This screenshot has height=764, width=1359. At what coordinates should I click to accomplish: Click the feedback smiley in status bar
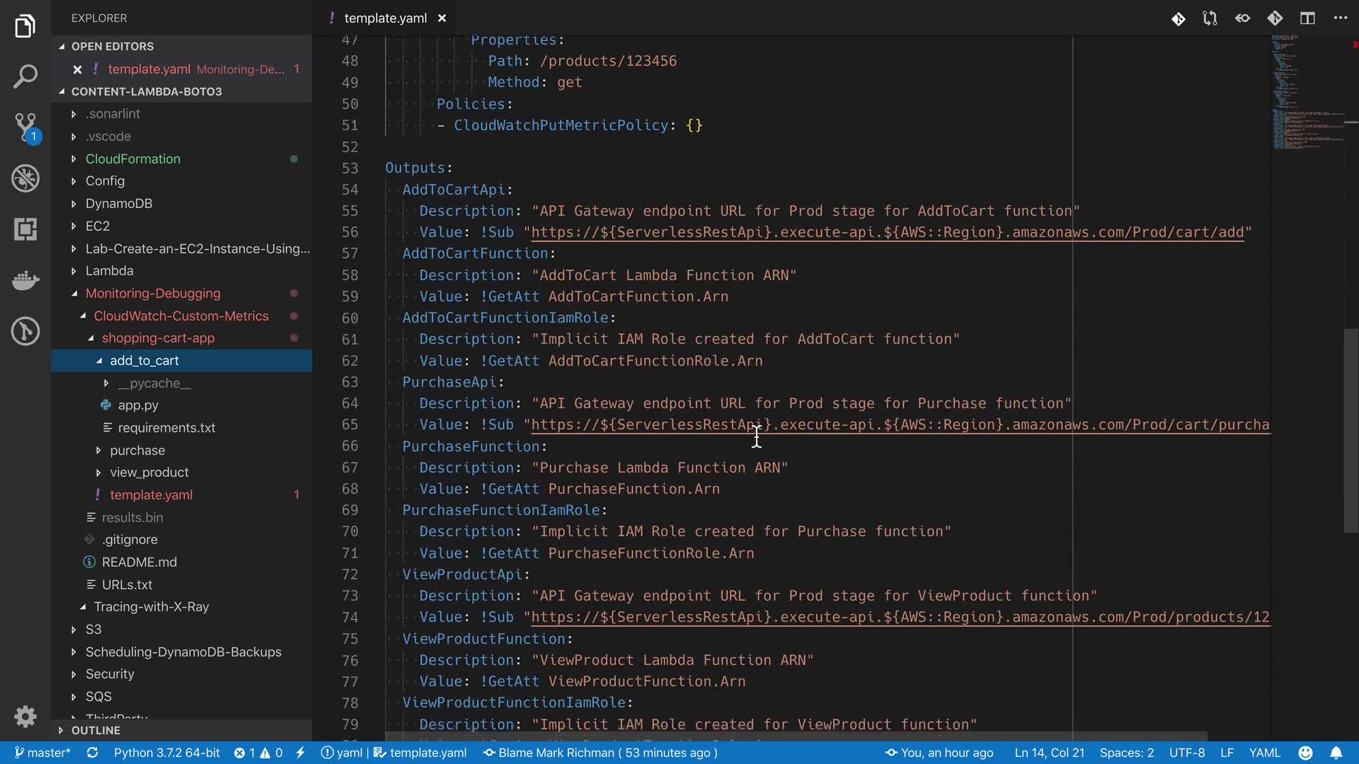coord(1306,753)
